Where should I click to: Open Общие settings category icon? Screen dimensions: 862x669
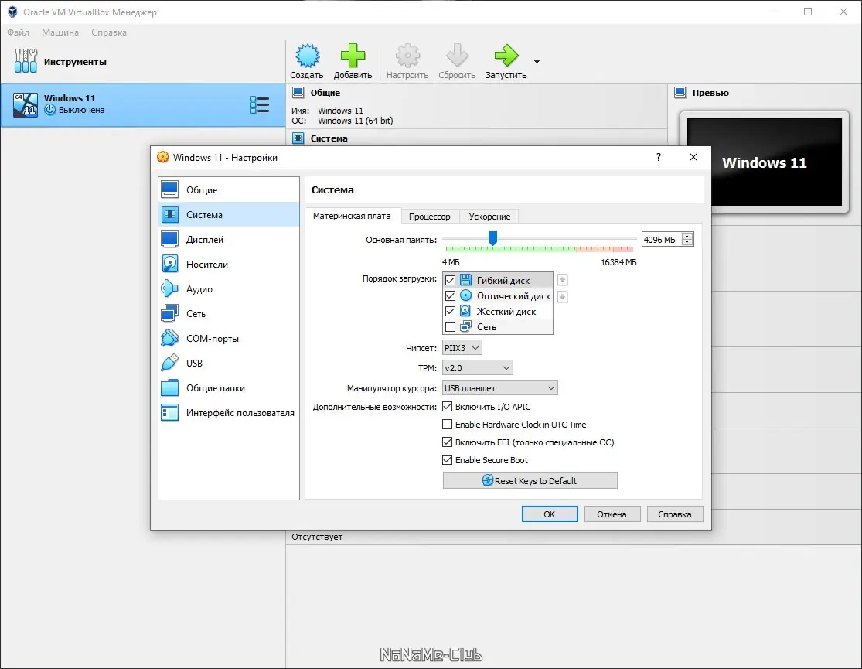coord(170,189)
